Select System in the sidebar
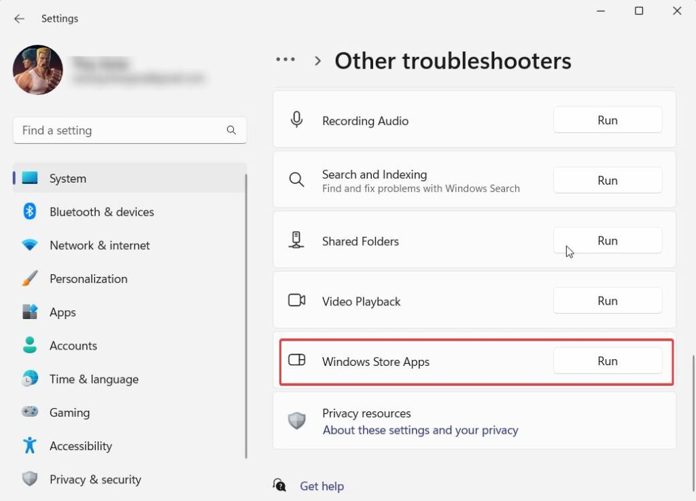This screenshot has height=501, width=696. (68, 179)
